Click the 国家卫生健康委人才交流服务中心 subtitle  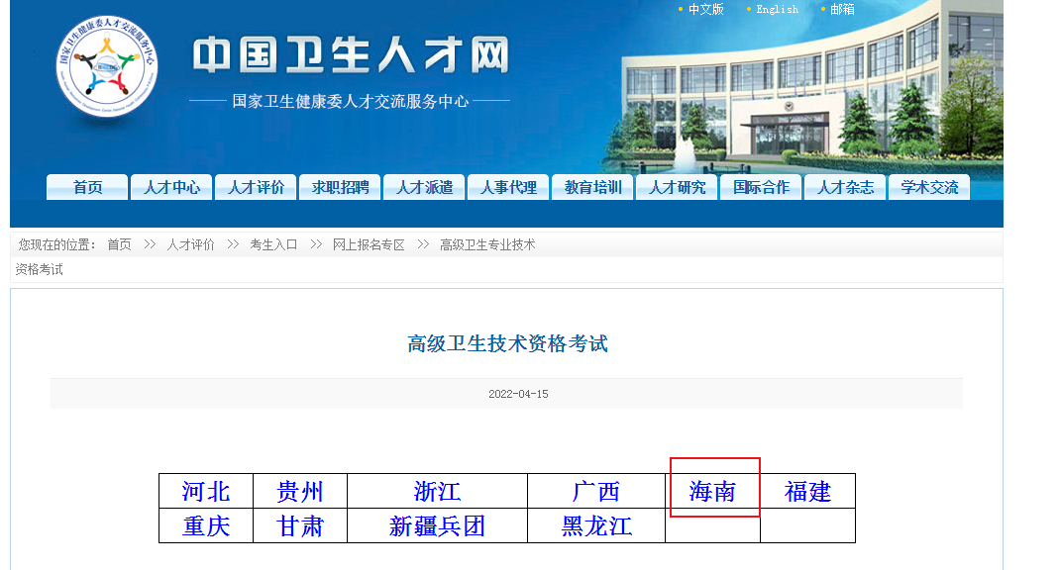coord(350,101)
